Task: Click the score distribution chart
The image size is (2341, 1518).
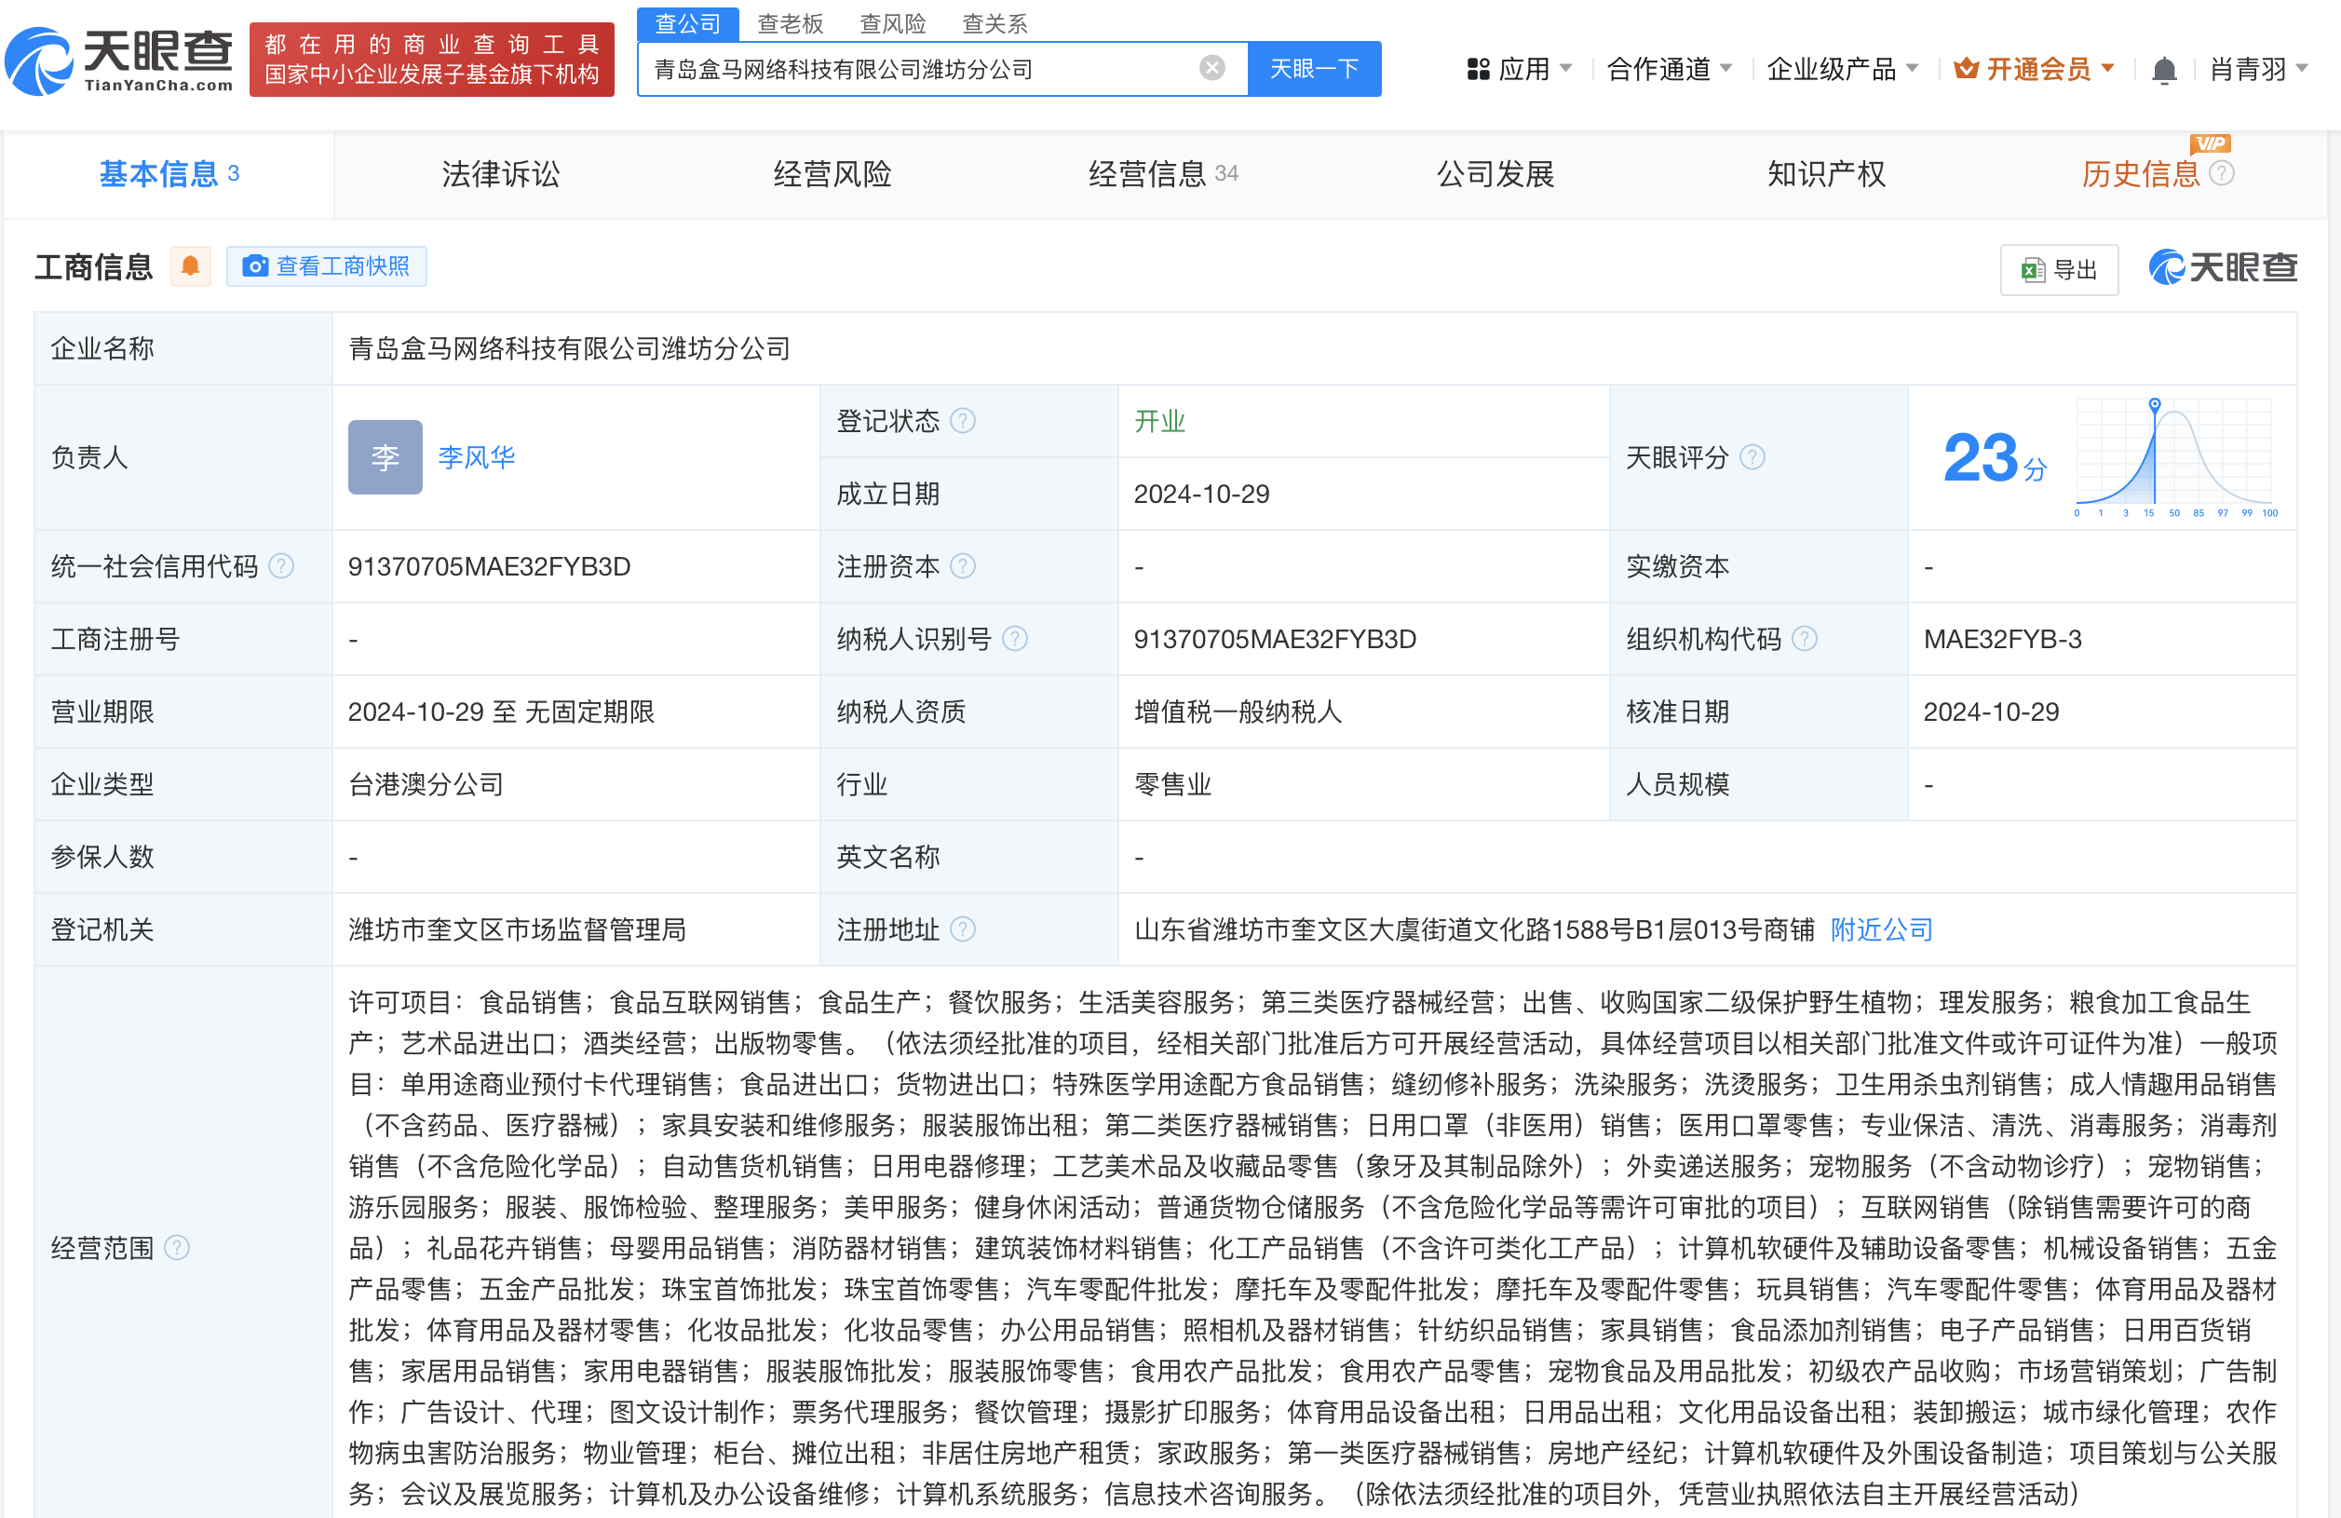Action: (x=2174, y=457)
